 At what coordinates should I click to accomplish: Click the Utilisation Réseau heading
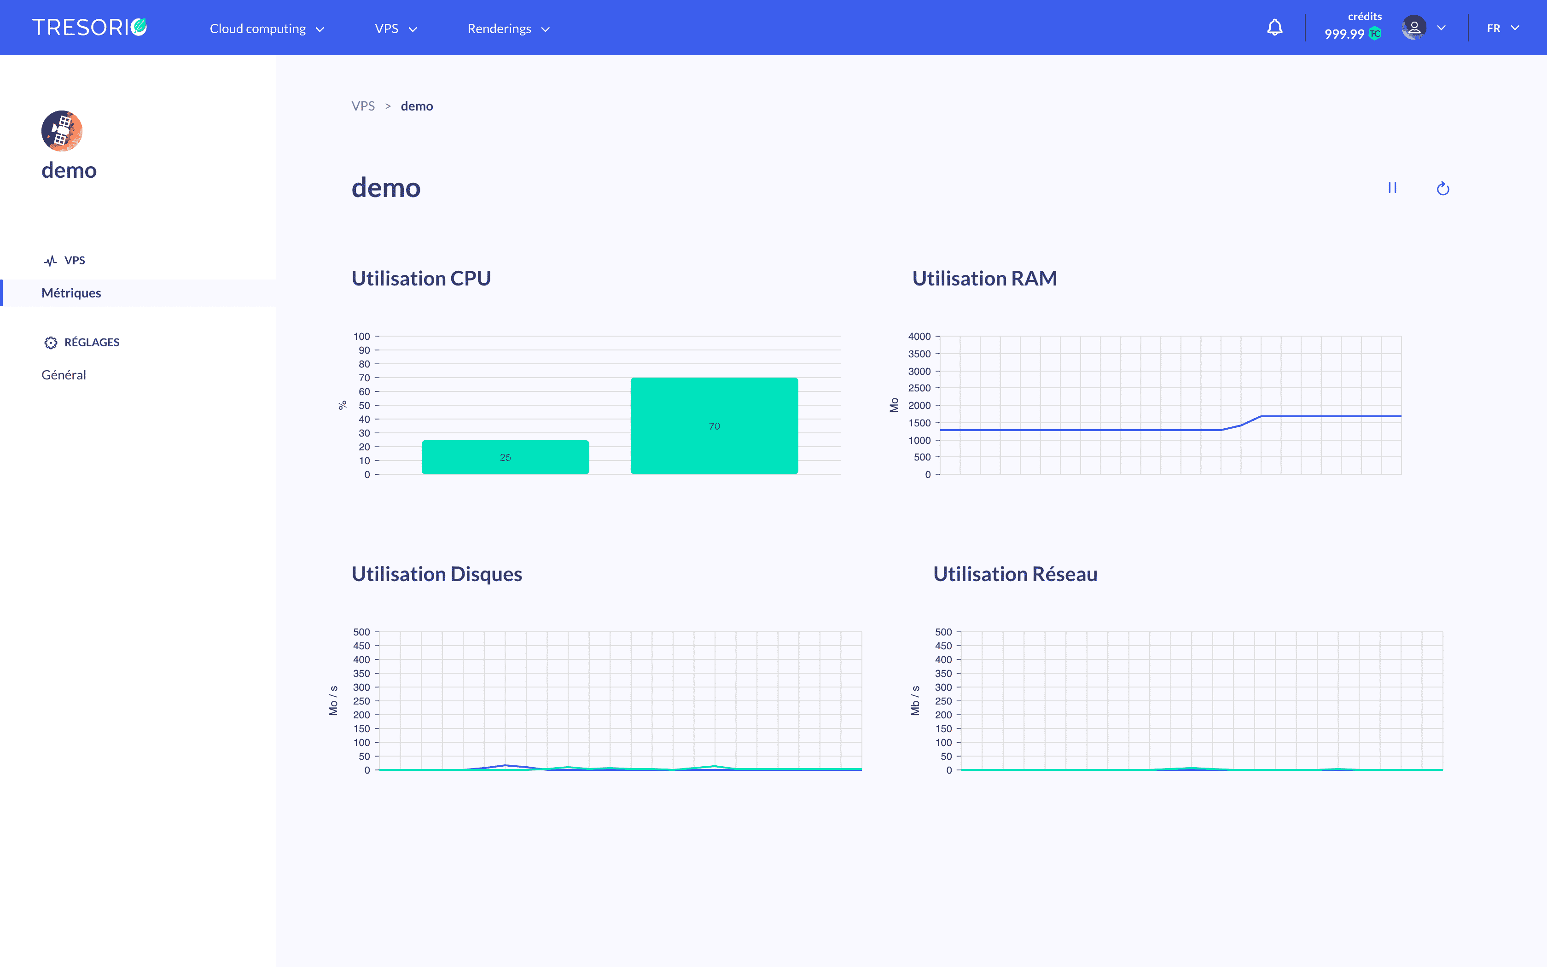coord(1015,574)
